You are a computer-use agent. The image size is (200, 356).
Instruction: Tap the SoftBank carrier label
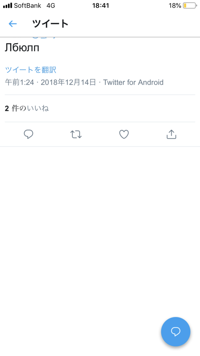point(27,6)
